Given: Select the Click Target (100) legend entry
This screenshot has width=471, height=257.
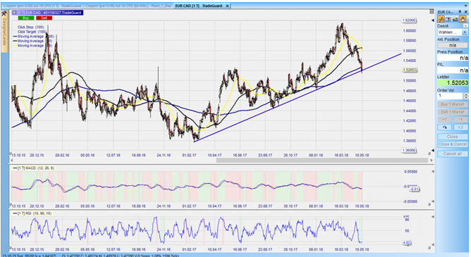Looking at the screenshot, I should point(32,32).
